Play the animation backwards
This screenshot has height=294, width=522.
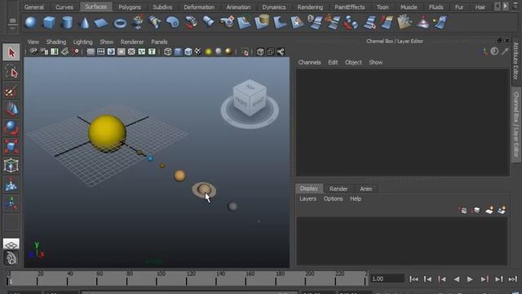[x=457, y=279]
